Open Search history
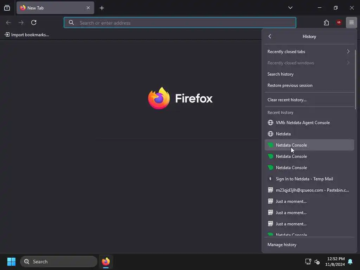The image size is (360, 270). 309,74
